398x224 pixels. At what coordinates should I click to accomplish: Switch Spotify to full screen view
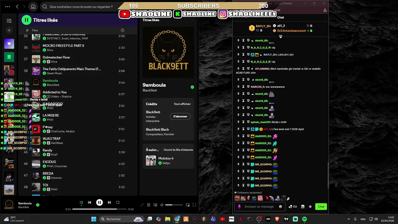(194, 205)
